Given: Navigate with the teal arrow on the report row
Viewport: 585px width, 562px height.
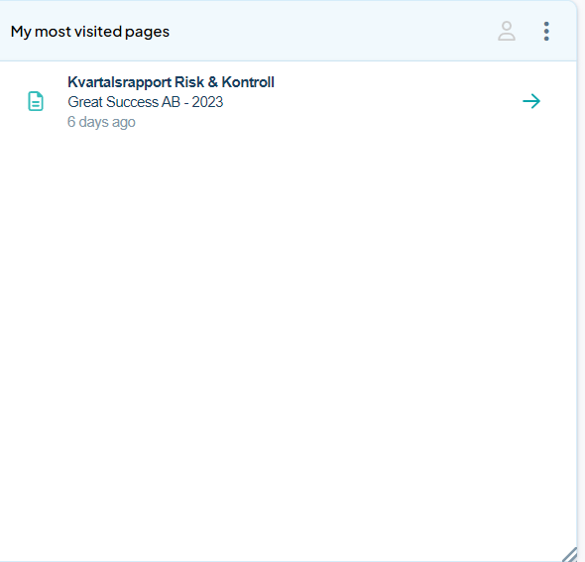Looking at the screenshot, I should coord(531,101).
